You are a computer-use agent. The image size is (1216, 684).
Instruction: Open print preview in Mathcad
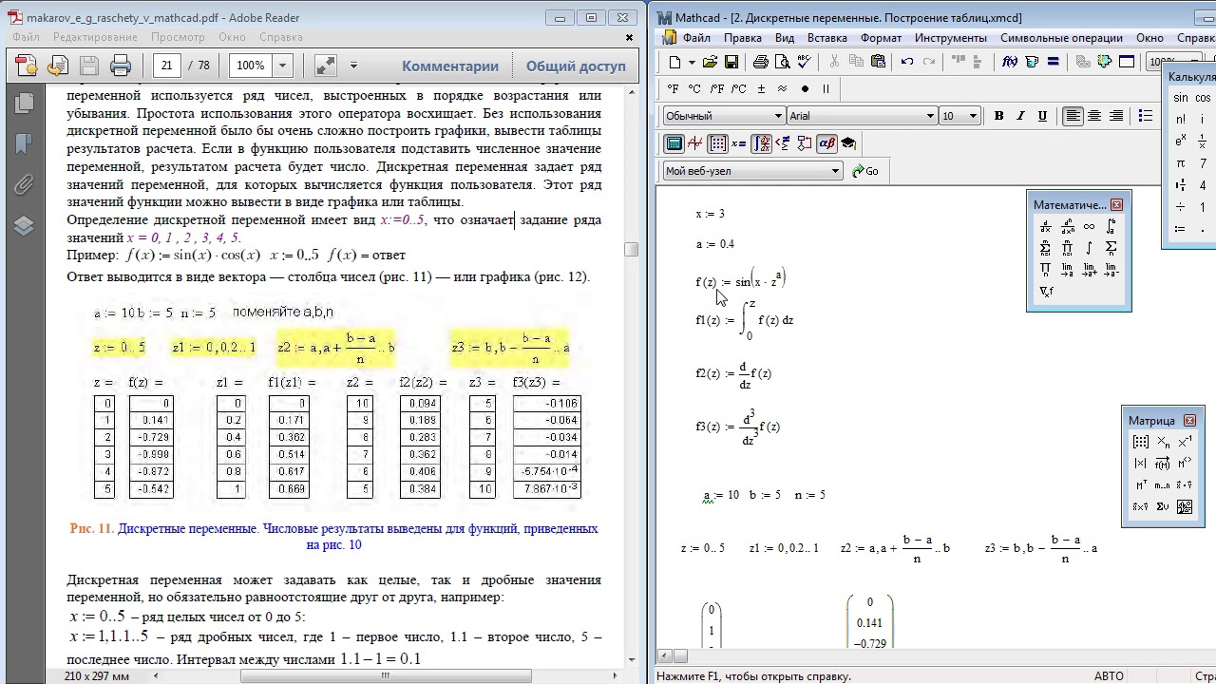tap(782, 62)
